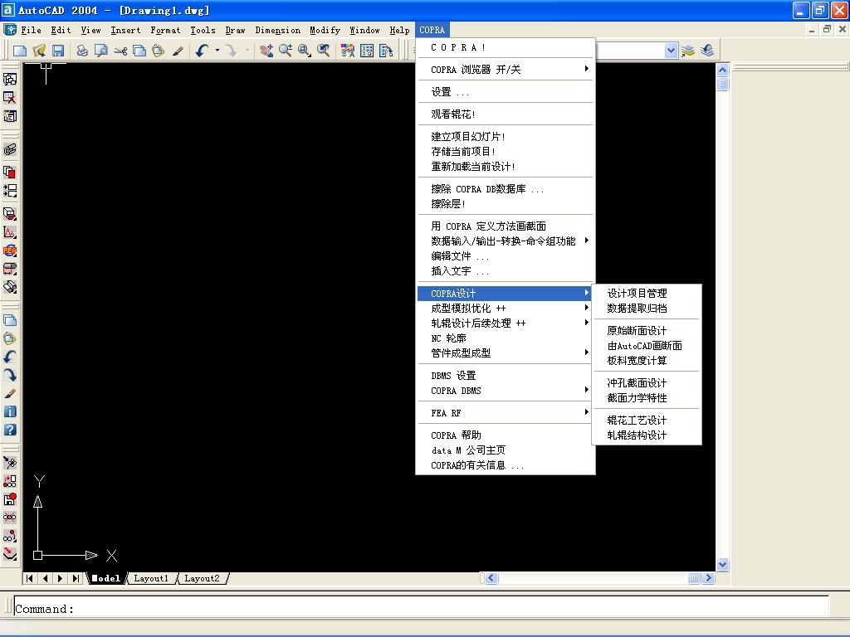The image size is (850, 637).
Task: Click the Pan realtime hand icon
Action: tap(266, 51)
